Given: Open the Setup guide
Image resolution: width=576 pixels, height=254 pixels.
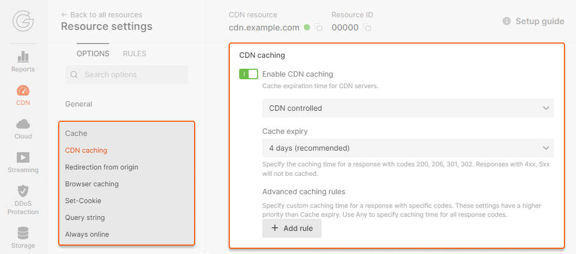Looking at the screenshot, I should coord(534,22).
